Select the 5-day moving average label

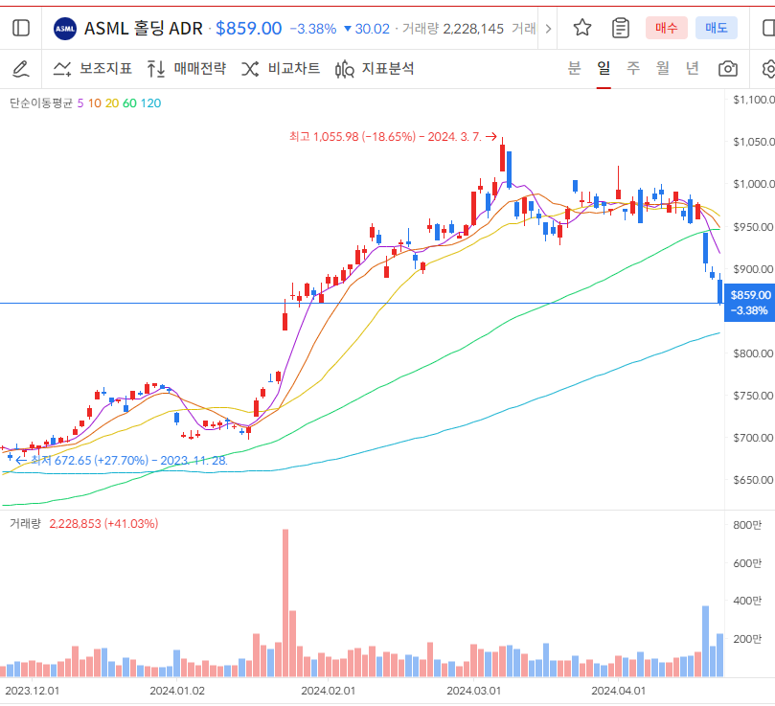(x=80, y=103)
